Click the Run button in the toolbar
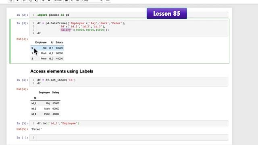Image resolution: width=258 pixels, height=145 pixels. [58, 1]
